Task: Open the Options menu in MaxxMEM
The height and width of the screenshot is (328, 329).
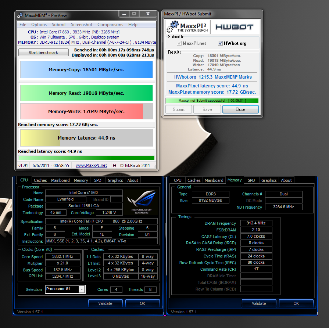Action: 39,25
